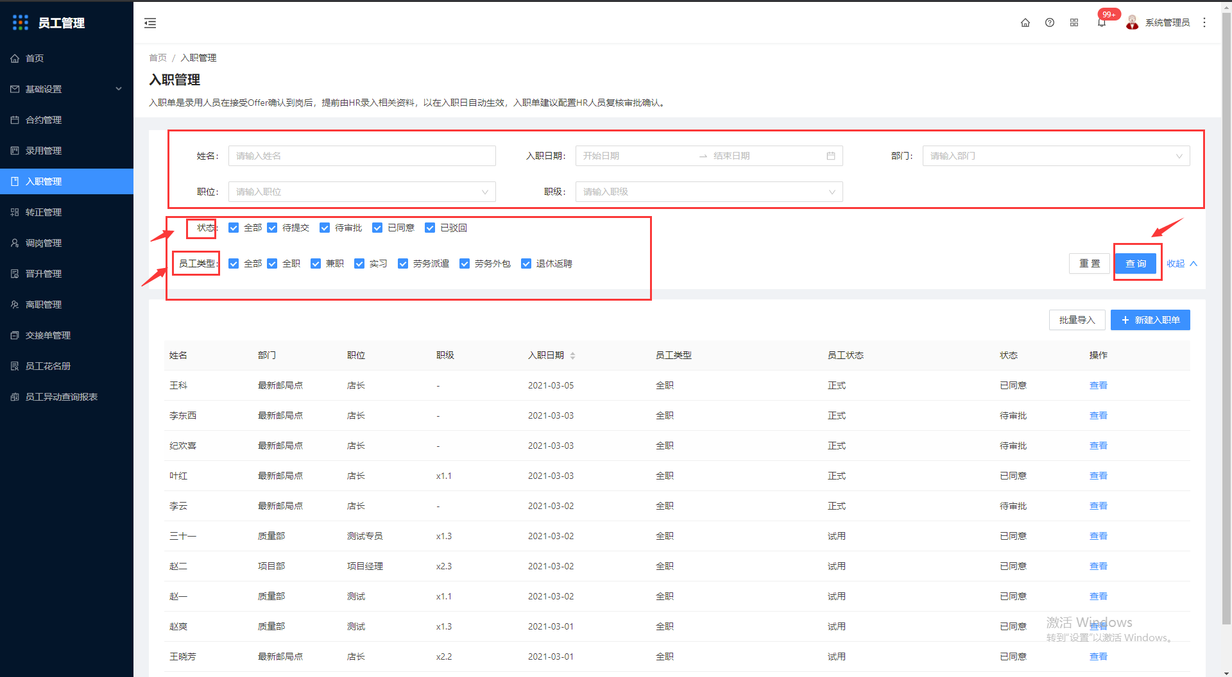Click the 批量导入 button
This screenshot has width=1232, height=677.
tap(1077, 320)
